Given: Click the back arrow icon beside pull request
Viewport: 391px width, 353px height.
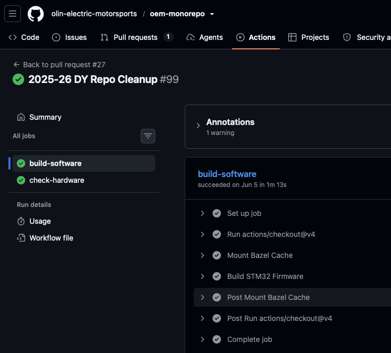Looking at the screenshot, I should click(16, 65).
